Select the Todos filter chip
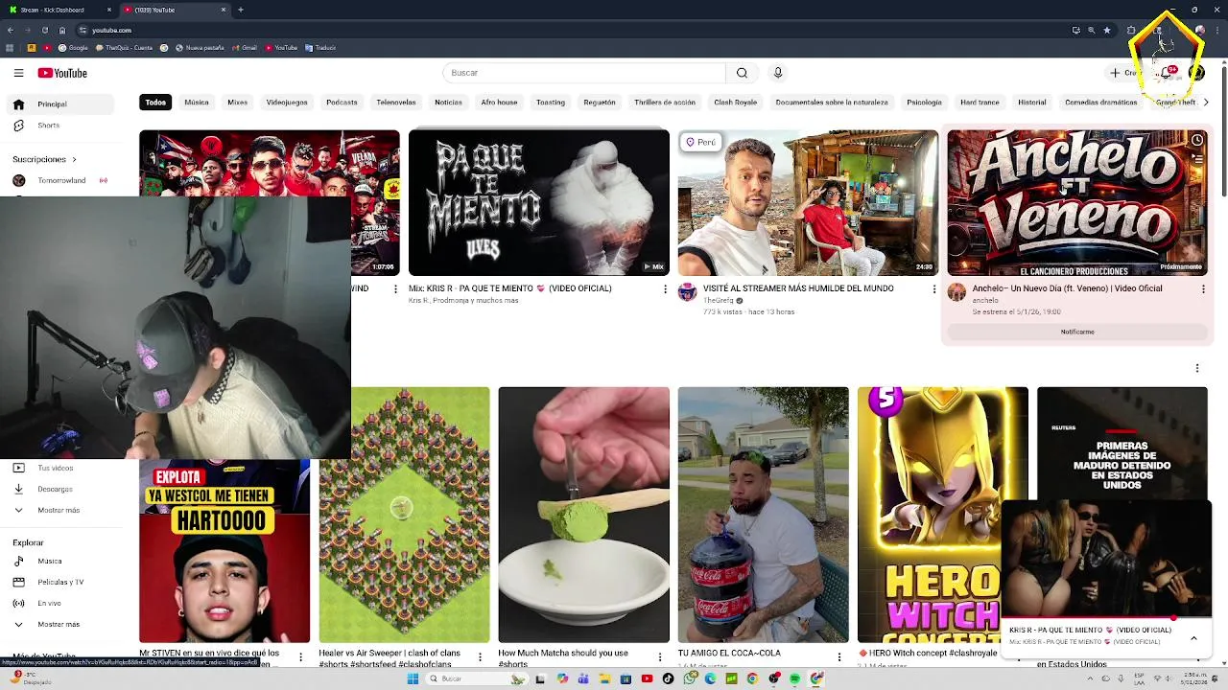The height and width of the screenshot is (690, 1228). (x=155, y=102)
